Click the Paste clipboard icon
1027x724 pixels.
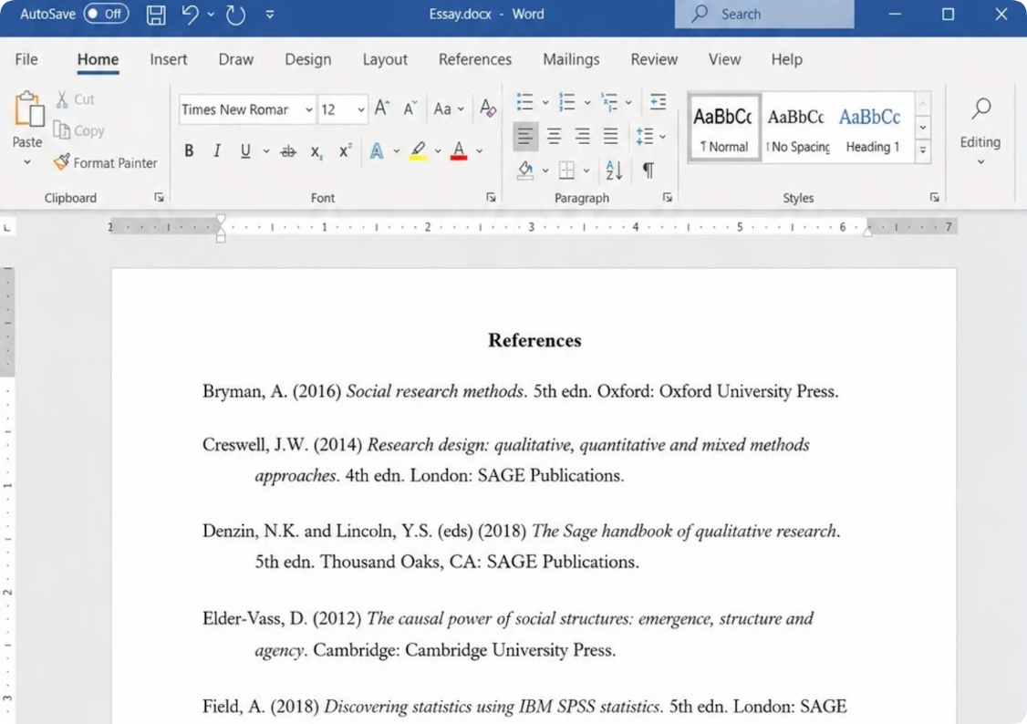pyautogui.click(x=29, y=109)
